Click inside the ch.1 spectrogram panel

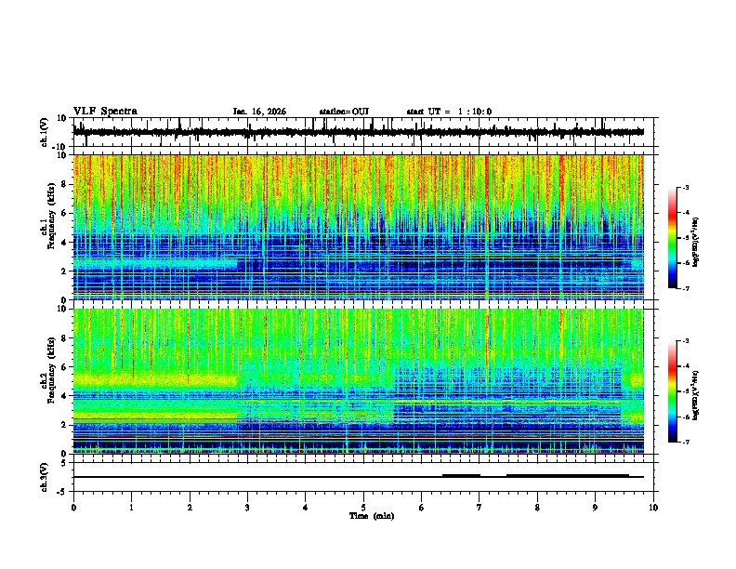359,227
